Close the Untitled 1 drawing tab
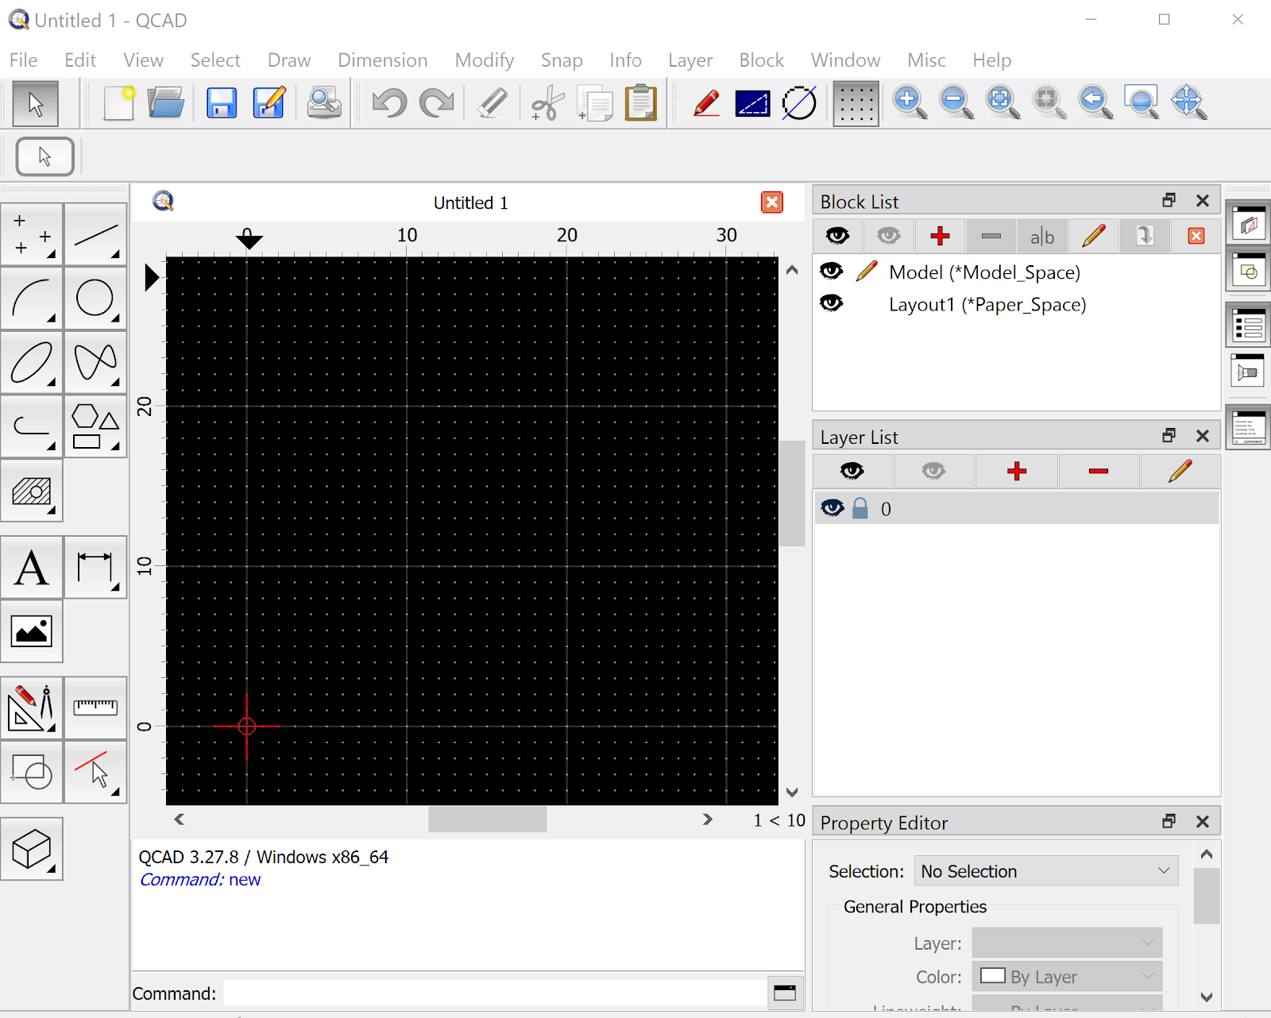This screenshot has height=1018, width=1271. pyautogui.click(x=771, y=202)
